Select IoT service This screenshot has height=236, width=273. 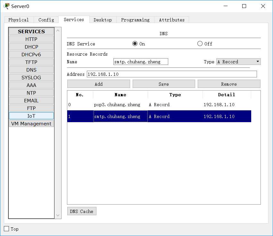tap(31, 116)
